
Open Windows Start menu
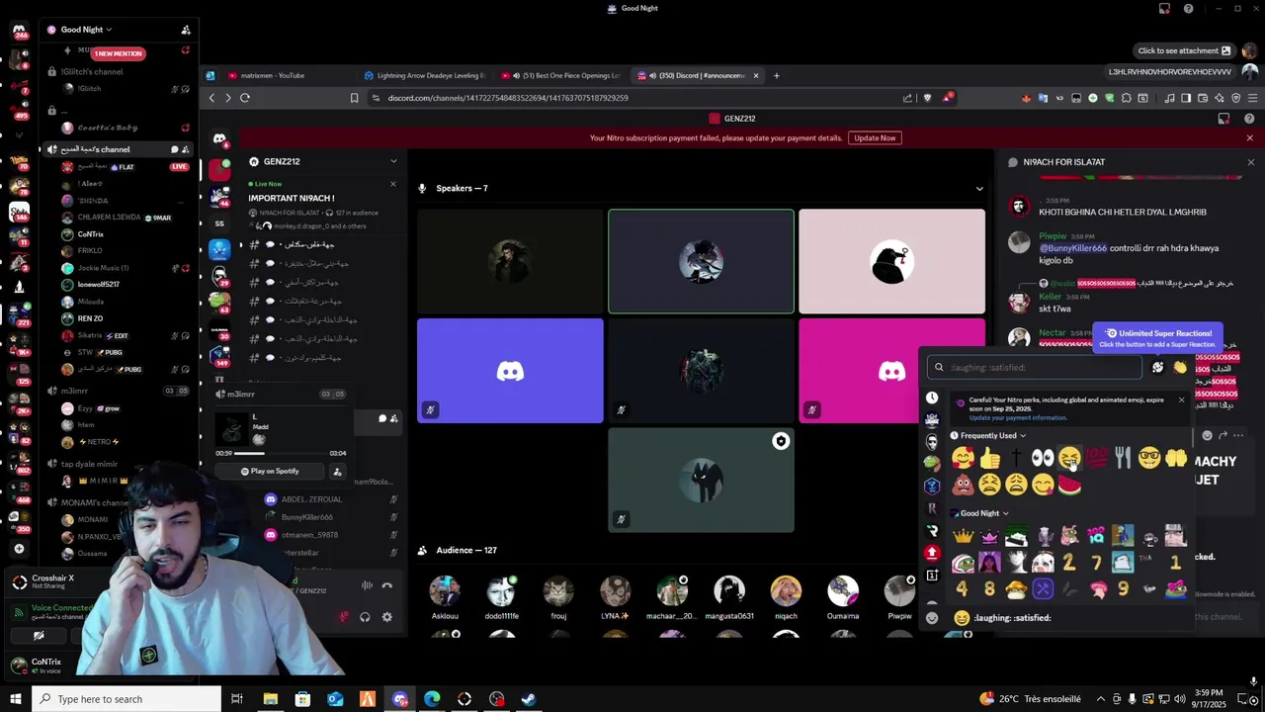point(15,699)
